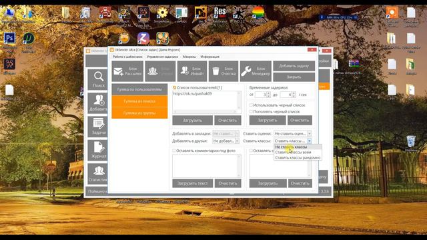Image resolution: width=427 pixels, height=240 pixels.
Task: Switch to Гулялка из группы tab
Action: pos(139,113)
